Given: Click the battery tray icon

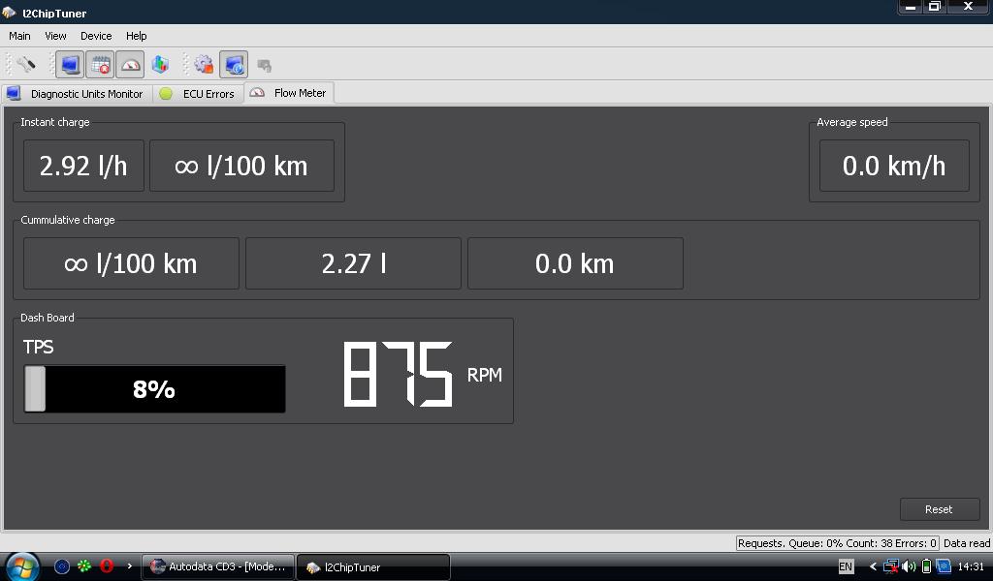Looking at the screenshot, I should click(x=926, y=566).
